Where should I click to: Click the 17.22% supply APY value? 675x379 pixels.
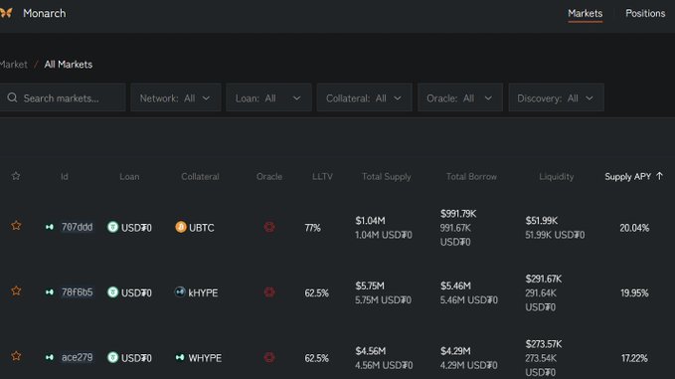[634, 358]
